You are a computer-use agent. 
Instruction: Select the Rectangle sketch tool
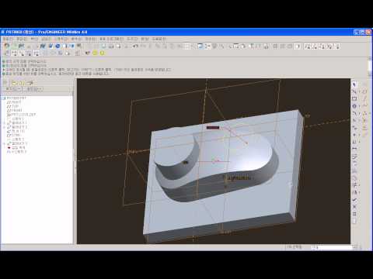pos(354,98)
